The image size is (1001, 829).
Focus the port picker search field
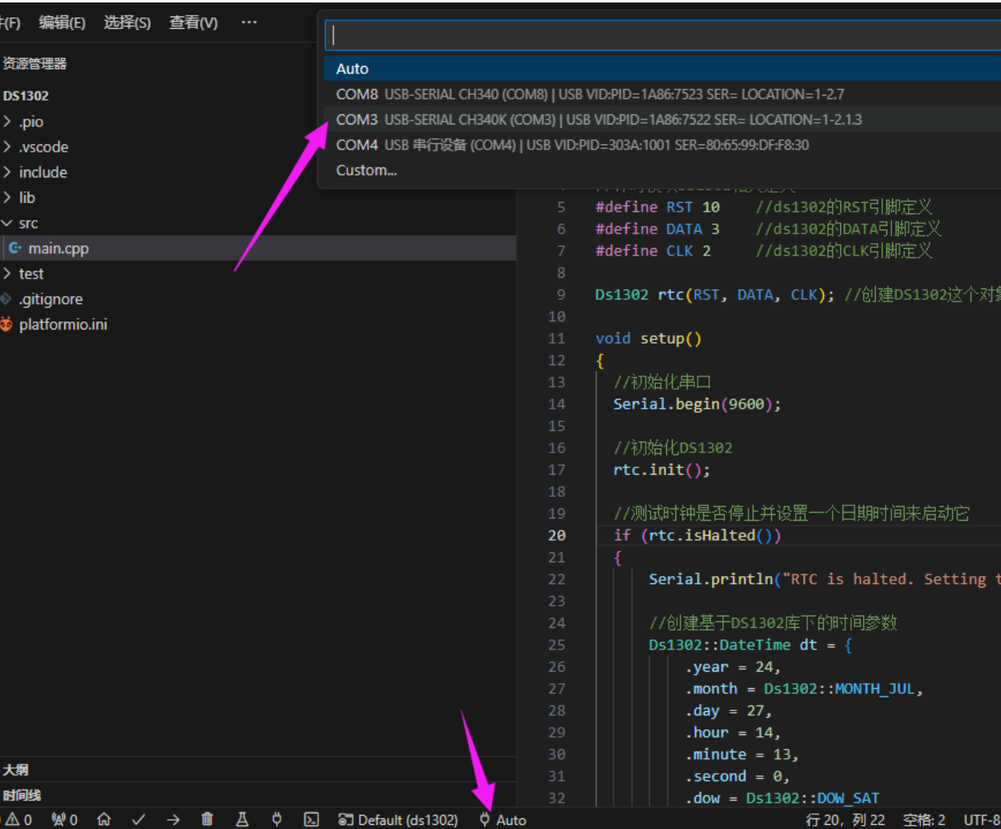[664, 35]
